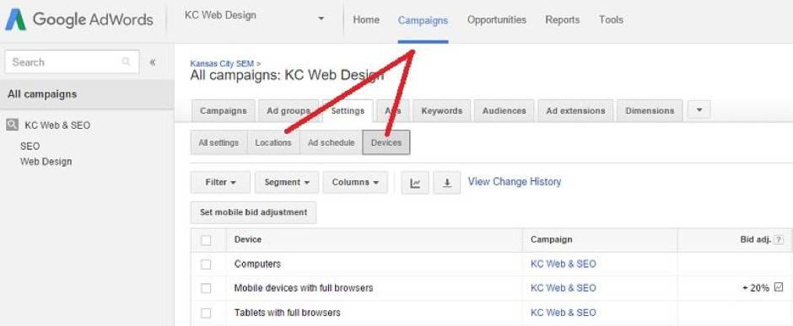Viewport: 793px width, 326px height.
Task: Click the Google AdWords logo
Action: click(79, 20)
